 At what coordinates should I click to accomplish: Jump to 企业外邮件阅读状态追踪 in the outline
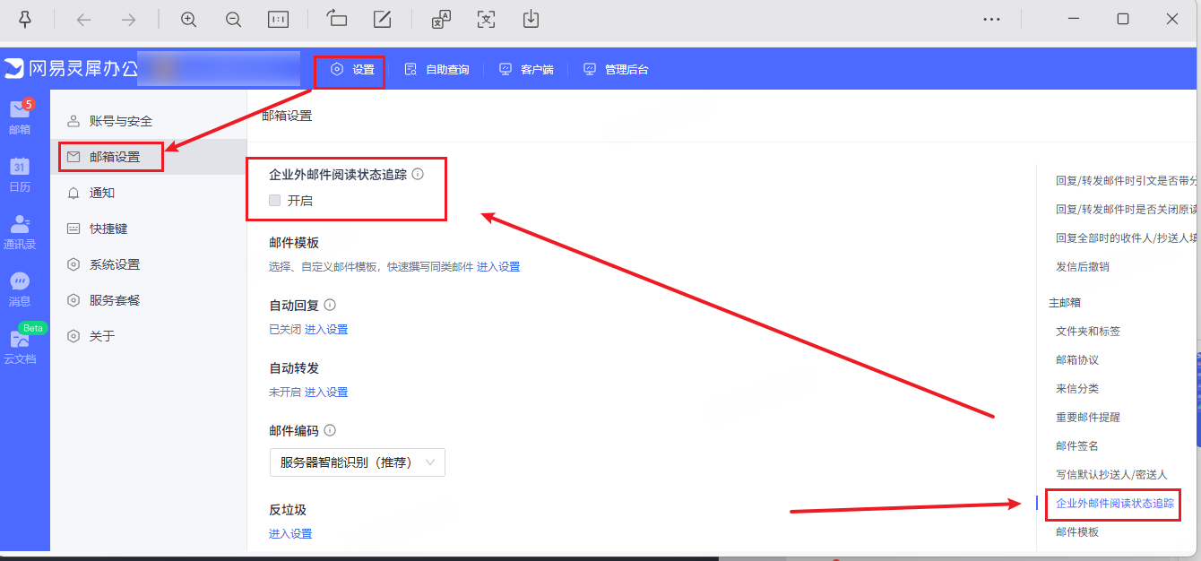point(1115,504)
